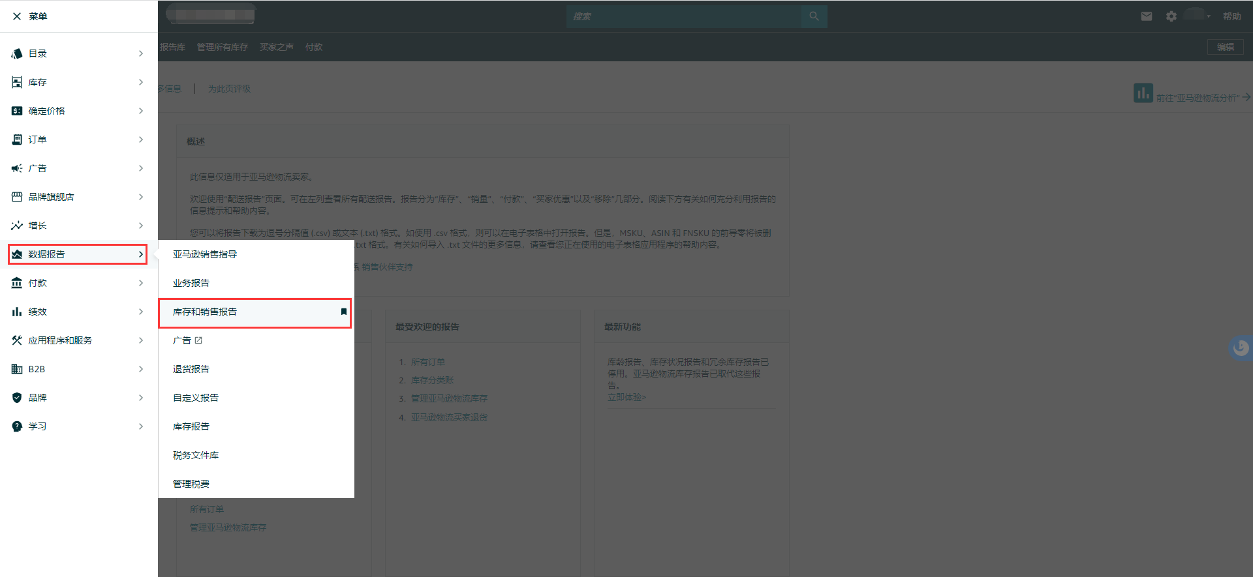
Task: Click the 销售伙伴支持 link
Action: coord(387,267)
